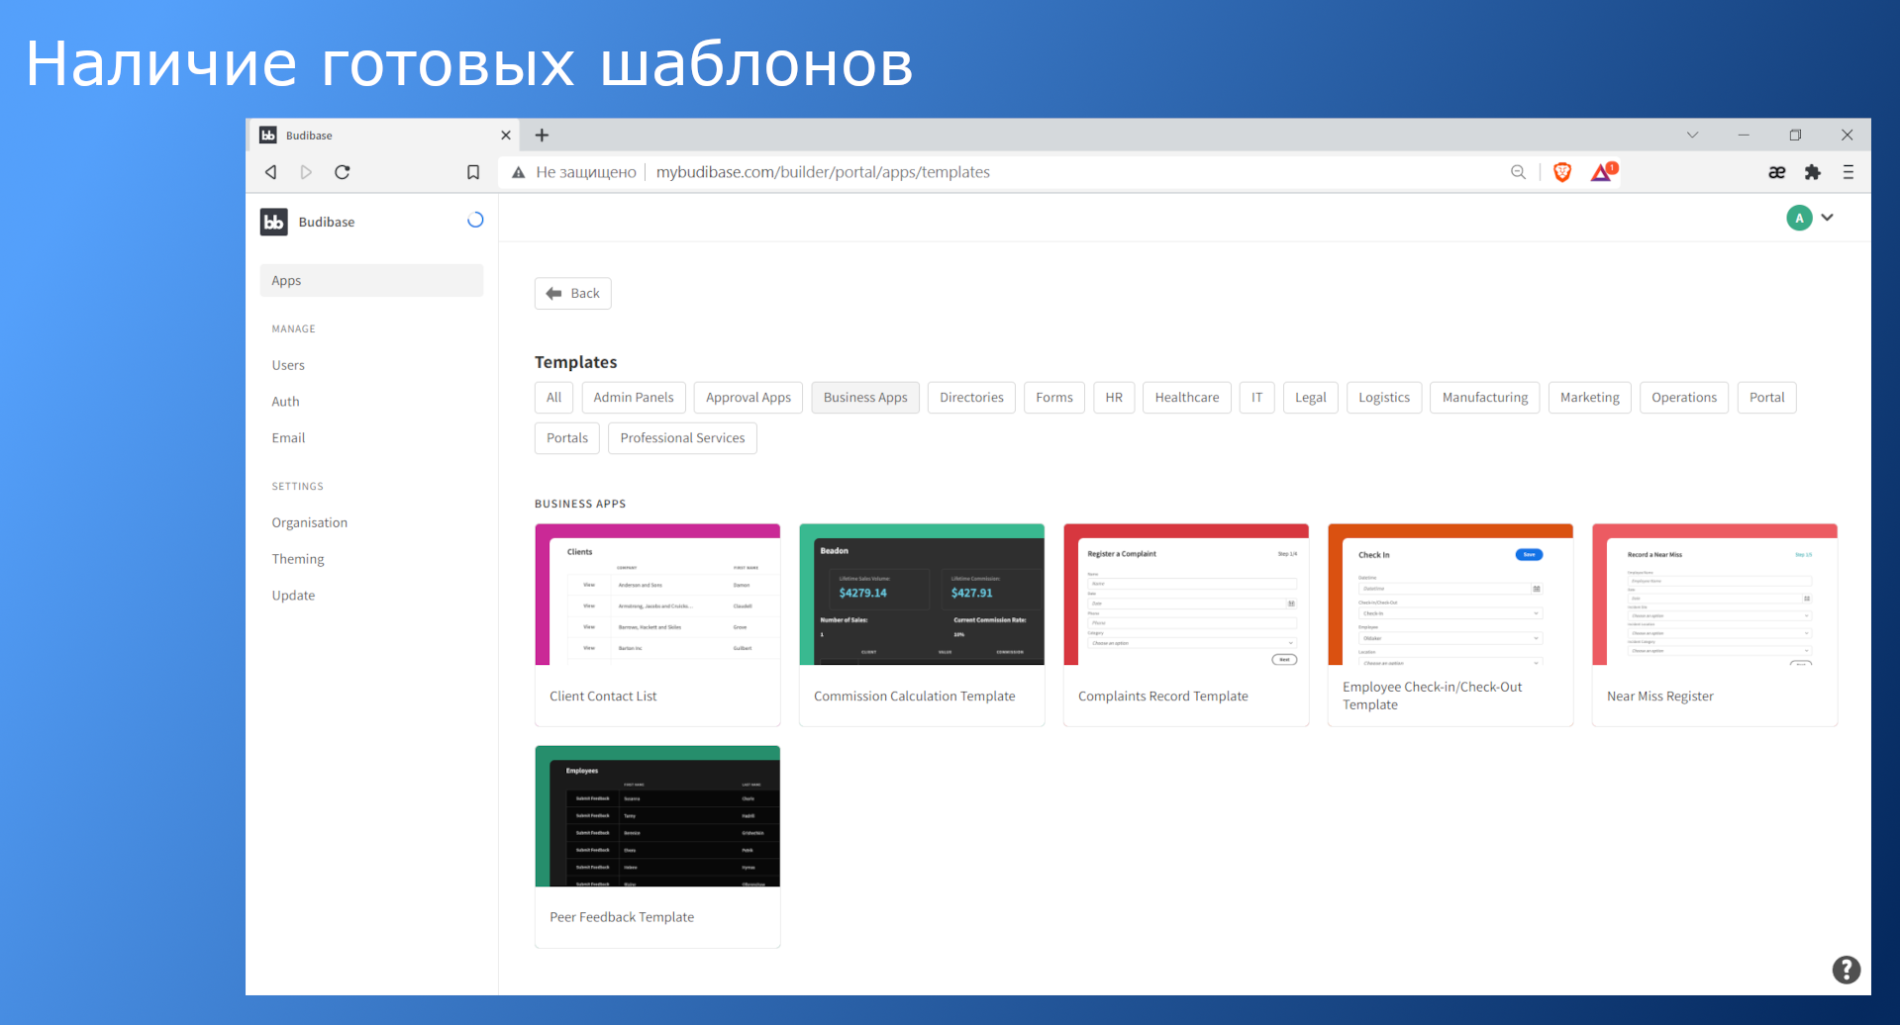Viewport: 1900px width, 1025px height.
Task: Filter templates by Manufacturing
Action: tap(1485, 398)
